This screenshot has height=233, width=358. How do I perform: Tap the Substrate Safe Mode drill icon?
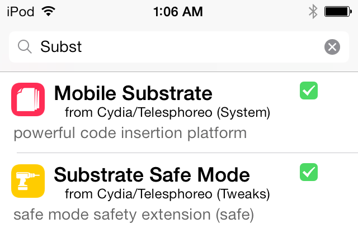(27, 180)
